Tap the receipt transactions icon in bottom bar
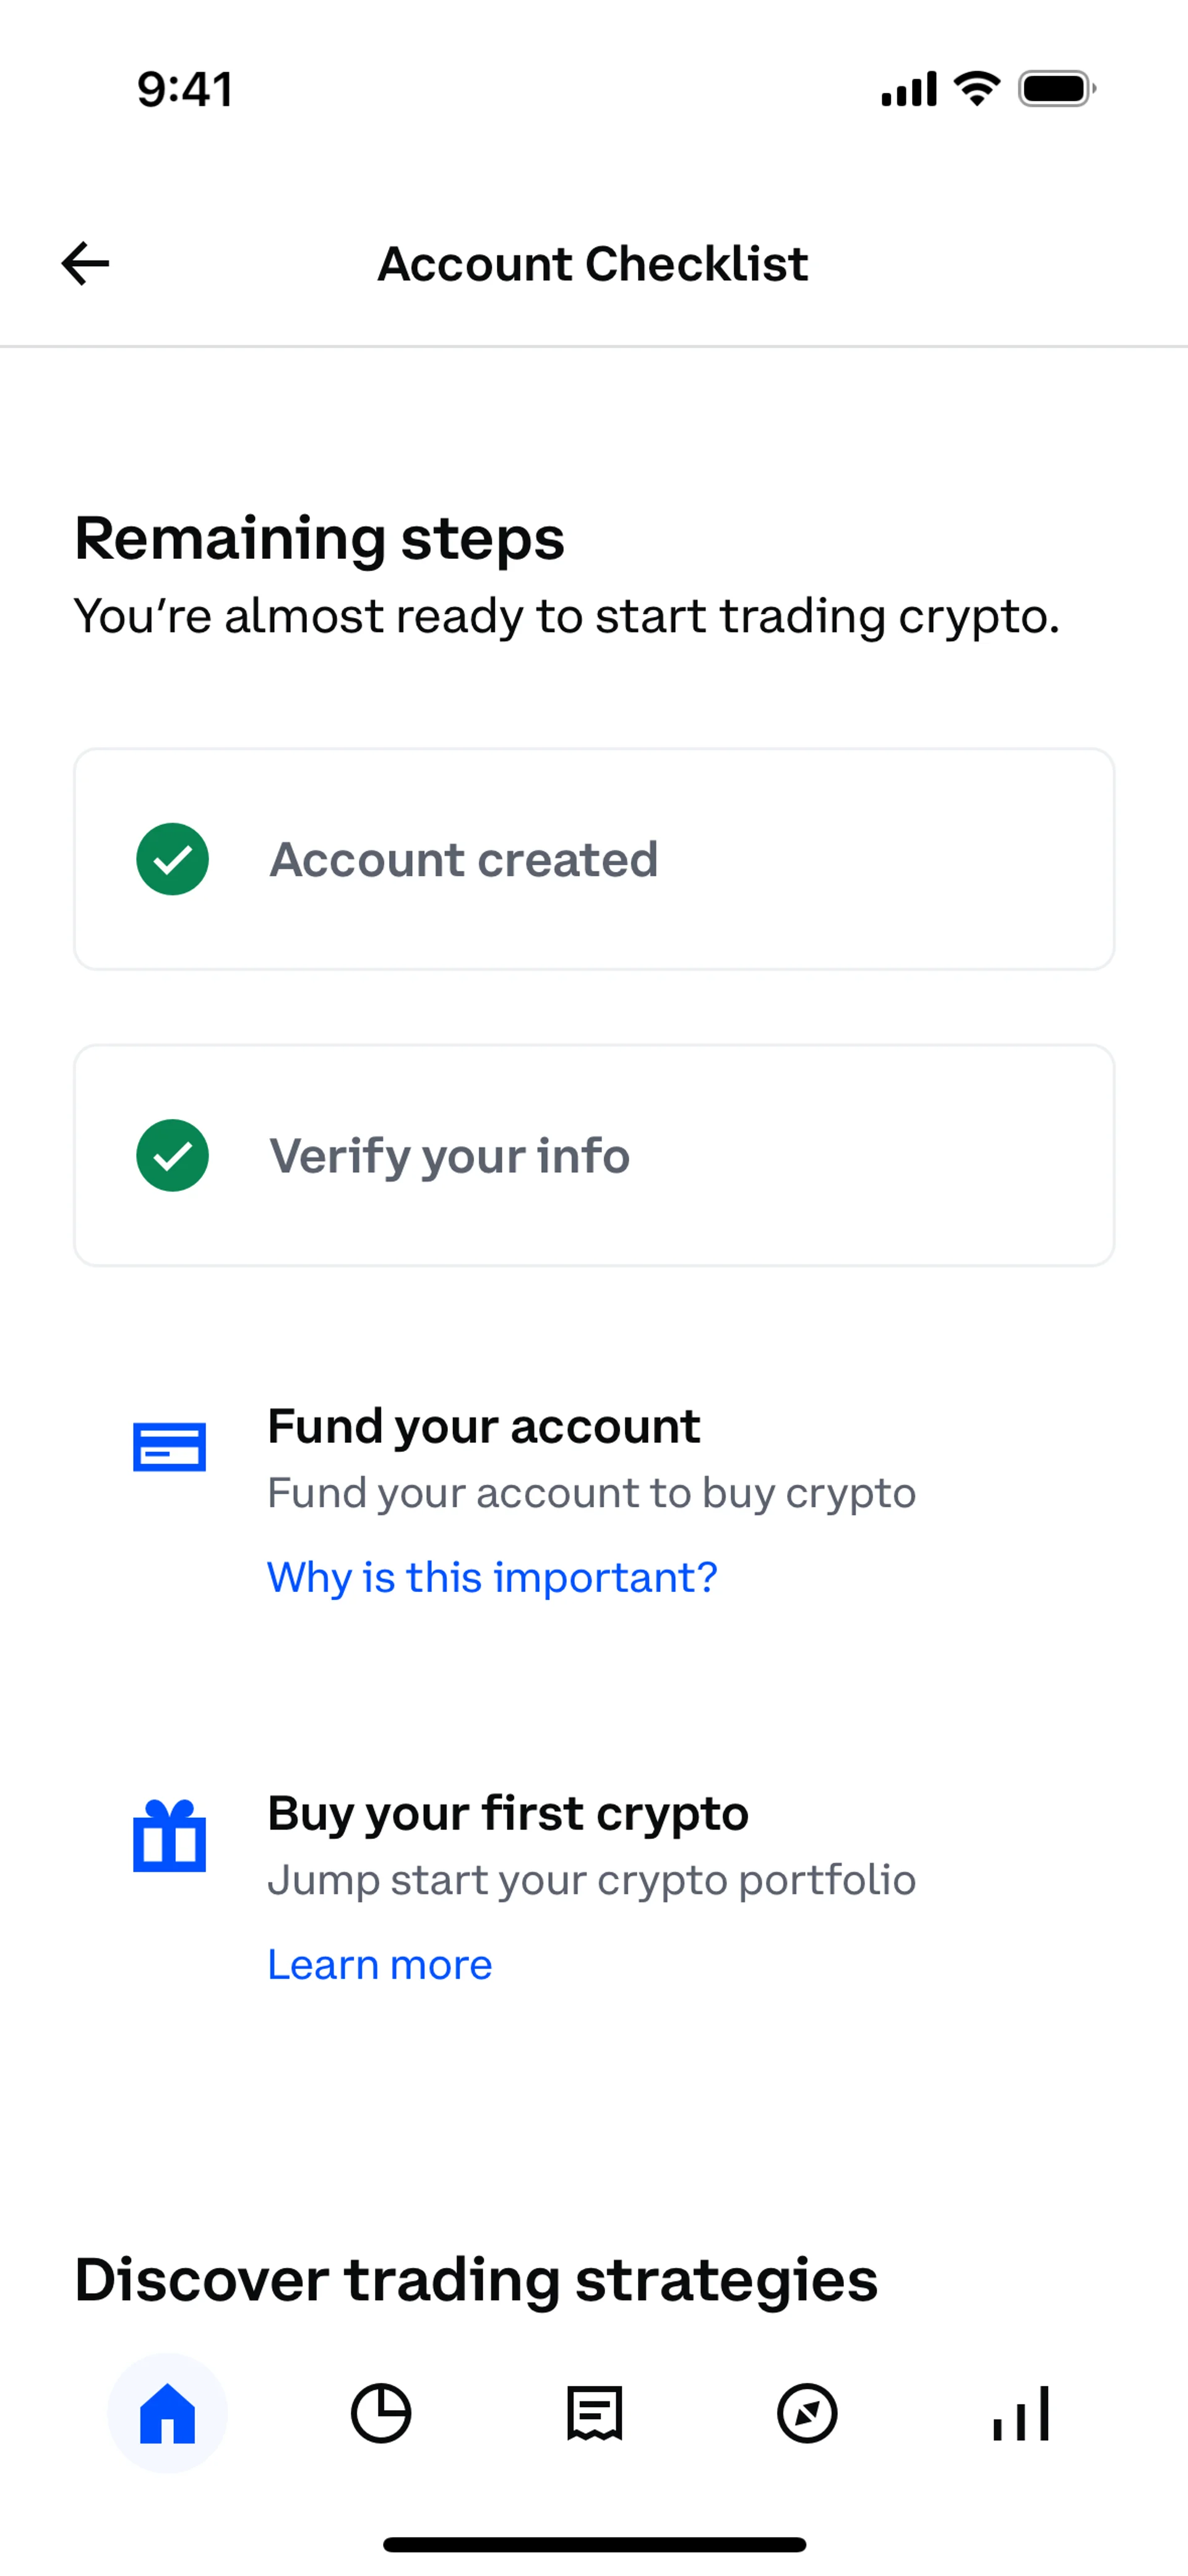Image resolution: width=1188 pixels, height=2576 pixels. pos(595,2413)
